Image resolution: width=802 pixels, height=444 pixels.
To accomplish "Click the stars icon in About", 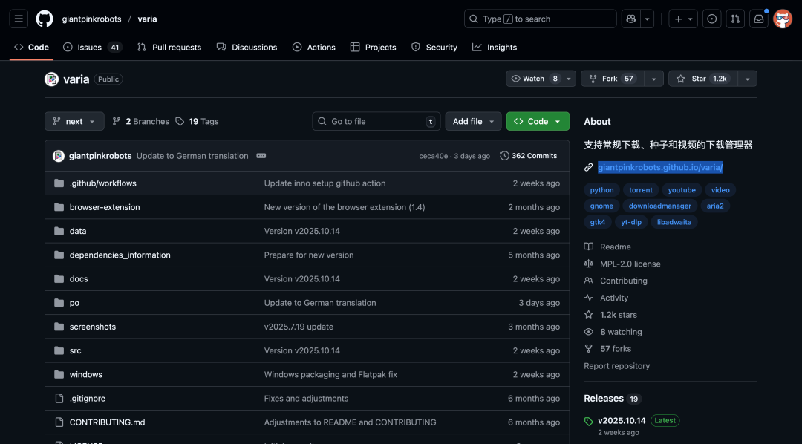I will pos(589,315).
